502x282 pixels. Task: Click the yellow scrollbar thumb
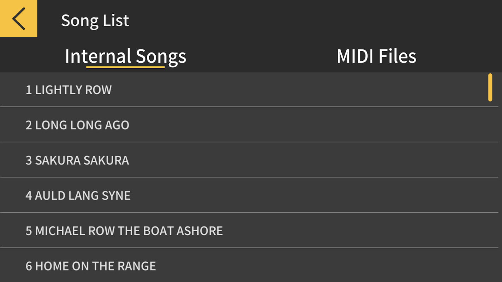click(x=490, y=87)
